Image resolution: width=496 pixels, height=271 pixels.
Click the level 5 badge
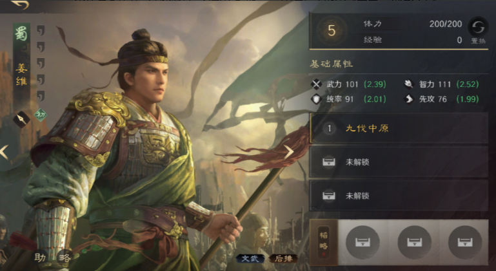click(332, 30)
